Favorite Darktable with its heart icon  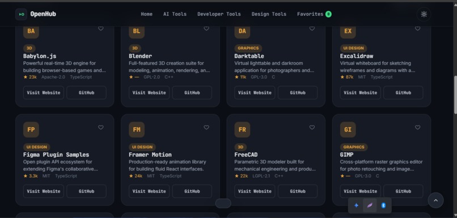(312, 28)
